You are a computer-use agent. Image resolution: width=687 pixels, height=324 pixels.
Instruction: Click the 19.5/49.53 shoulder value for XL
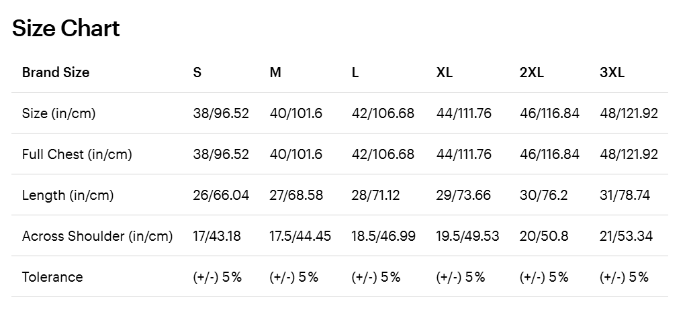tap(467, 236)
